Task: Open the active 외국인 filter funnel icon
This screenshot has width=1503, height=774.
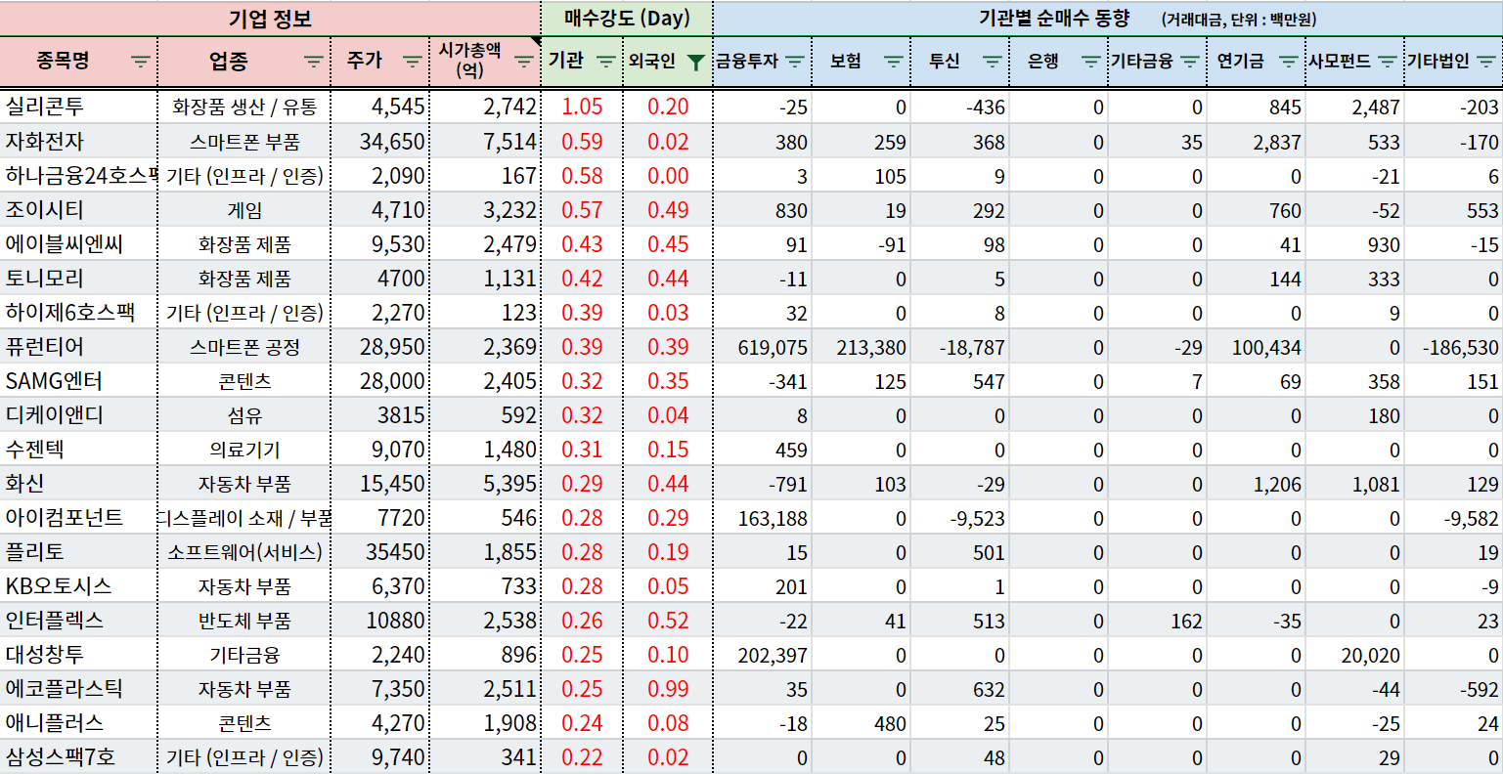Action: pyautogui.click(x=695, y=63)
